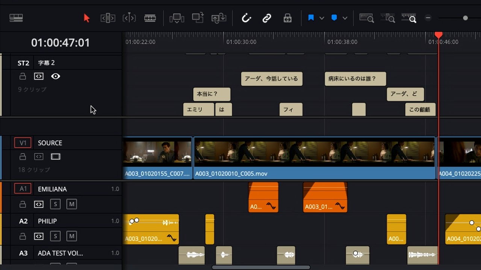Image resolution: width=481 pixels, height=270 pixels.
Task: Activate the Trim Edit mode tool
Action: point(108,18)
